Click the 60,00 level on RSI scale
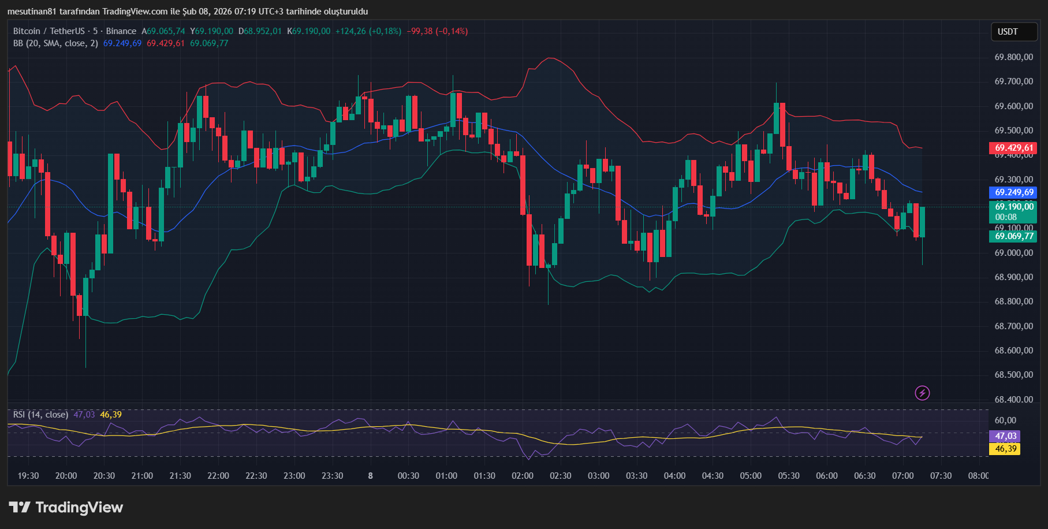Image resolution: width=1048 pixels, height=529 pixels. click(1005, 420)
